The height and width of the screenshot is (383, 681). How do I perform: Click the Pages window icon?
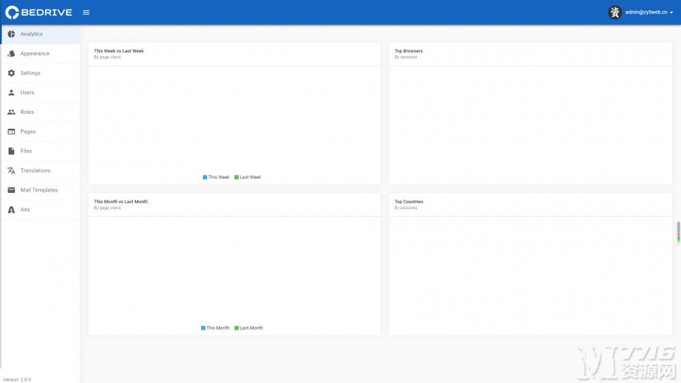[x=12, y=132]
